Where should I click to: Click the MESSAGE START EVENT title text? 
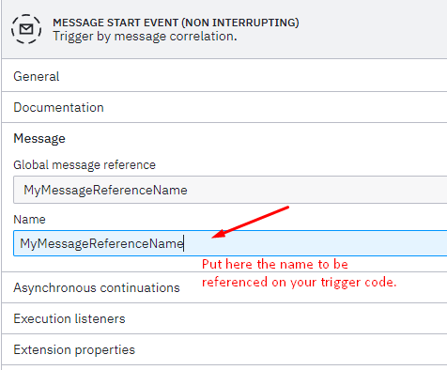pyautogui.click(x=176, y=23)
